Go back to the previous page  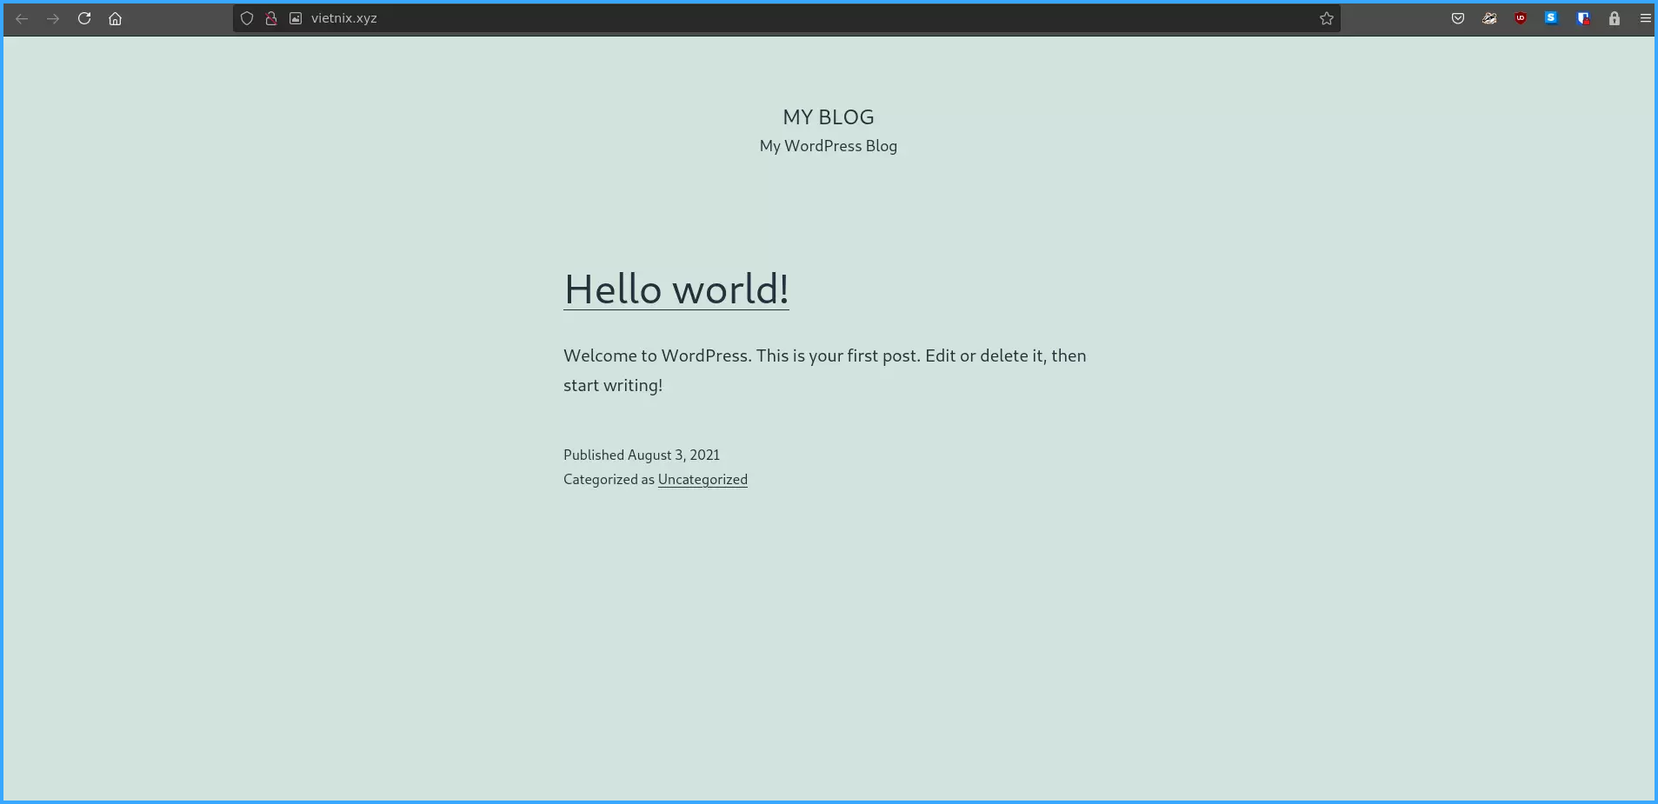22,18
